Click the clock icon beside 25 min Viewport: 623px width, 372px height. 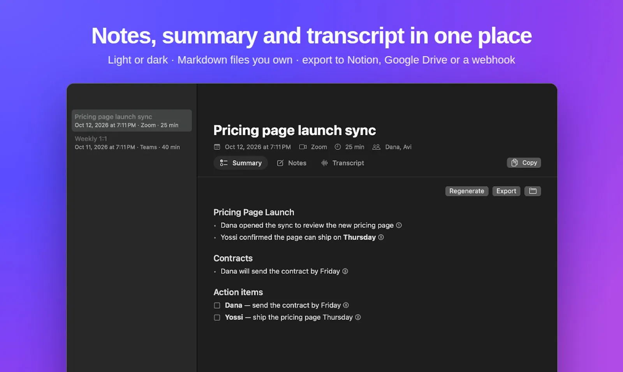(338, 147)
